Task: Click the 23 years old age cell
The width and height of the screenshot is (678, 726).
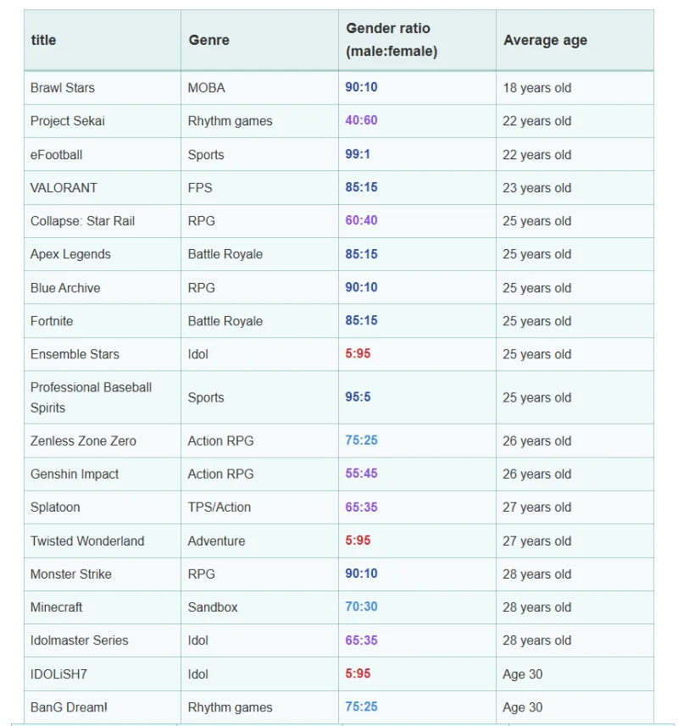Action: (575, 188)
